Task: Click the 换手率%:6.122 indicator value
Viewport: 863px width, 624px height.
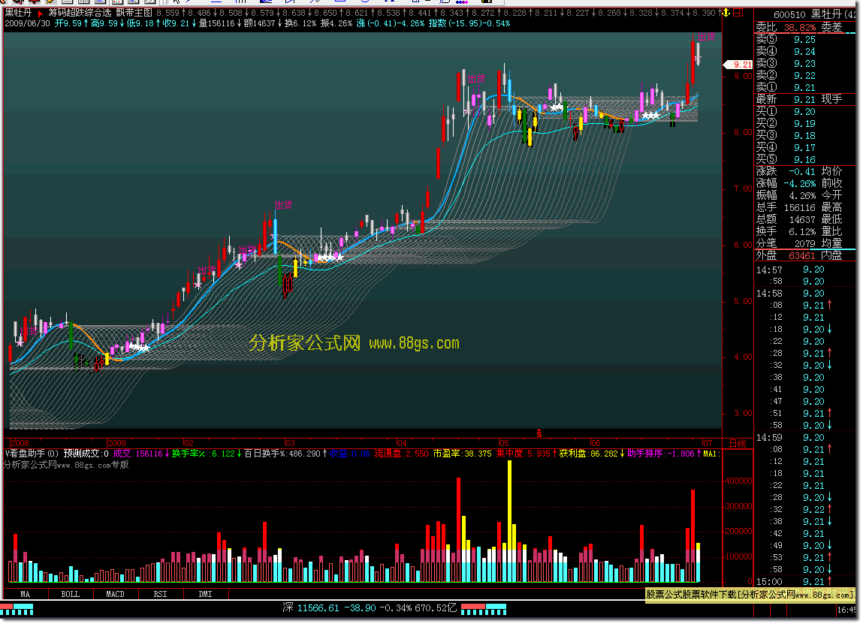Action: (207, 454)
